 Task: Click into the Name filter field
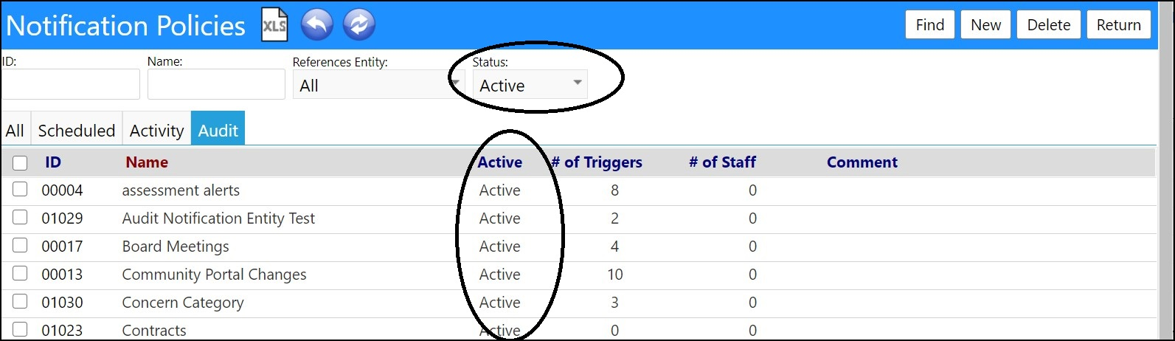tap(216, 84)
